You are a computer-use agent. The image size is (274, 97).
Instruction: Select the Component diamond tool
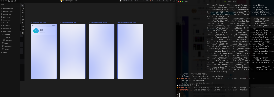[x=23, y=26]
